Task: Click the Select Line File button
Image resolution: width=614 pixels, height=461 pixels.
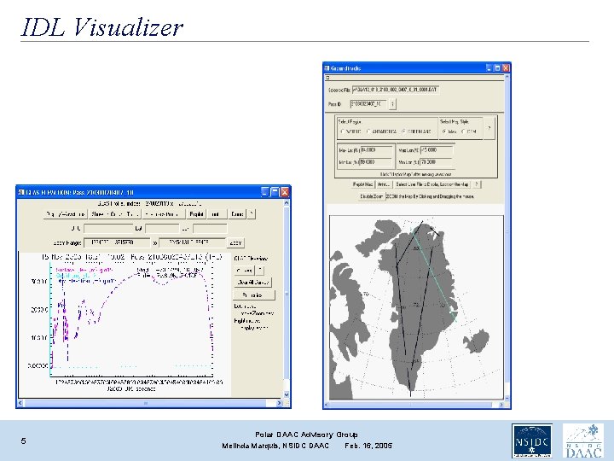Action: [x=432, y=184]
